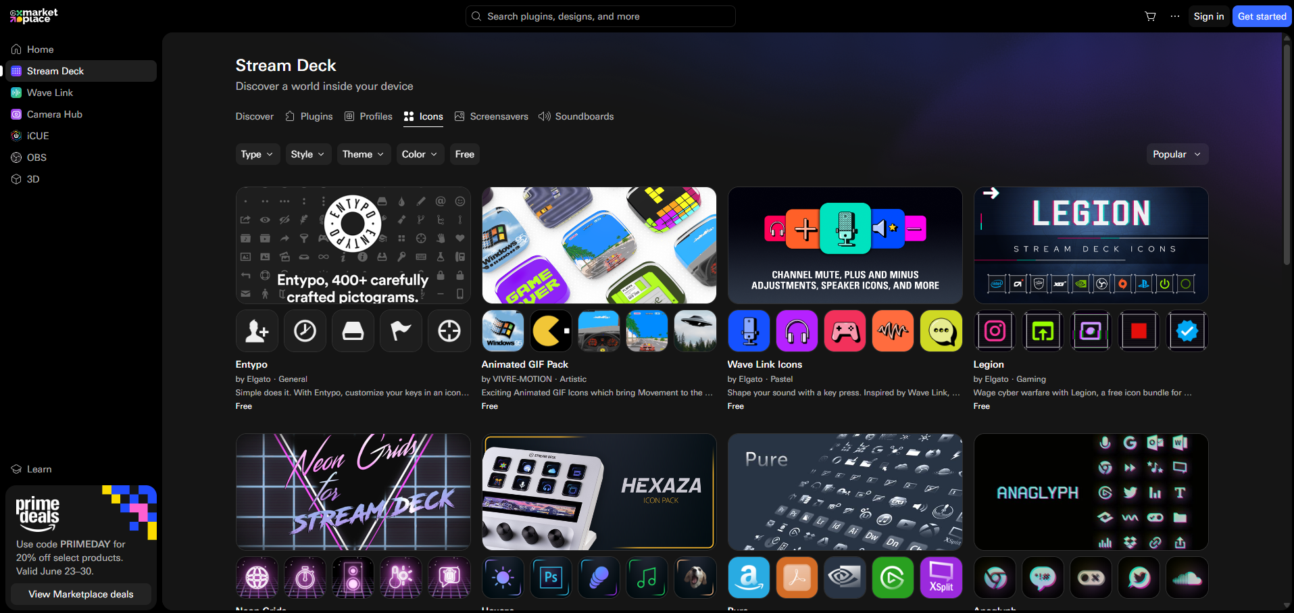Click the Legion verified checkmark icon
Image resolution: width=1294 pixels, height=613 pixels.
(x=1187, y=331)
